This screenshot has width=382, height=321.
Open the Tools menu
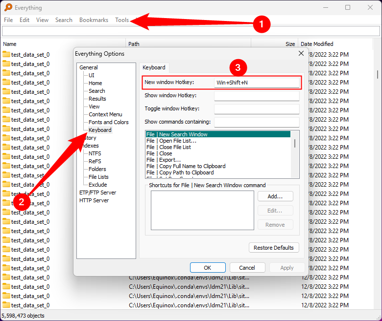coord(122,20)
